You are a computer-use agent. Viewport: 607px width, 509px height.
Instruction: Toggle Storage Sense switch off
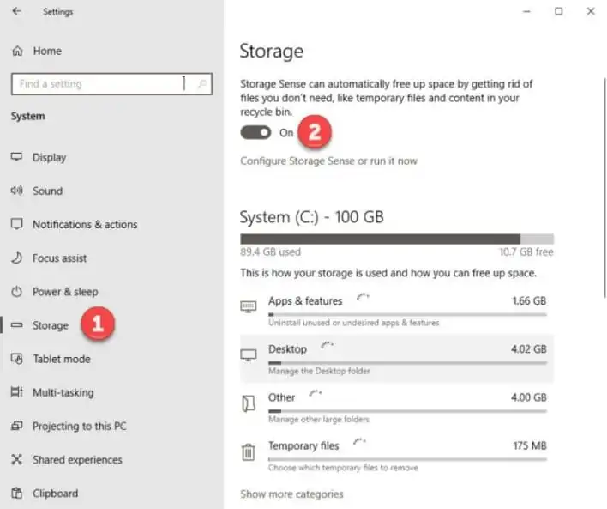255,132
